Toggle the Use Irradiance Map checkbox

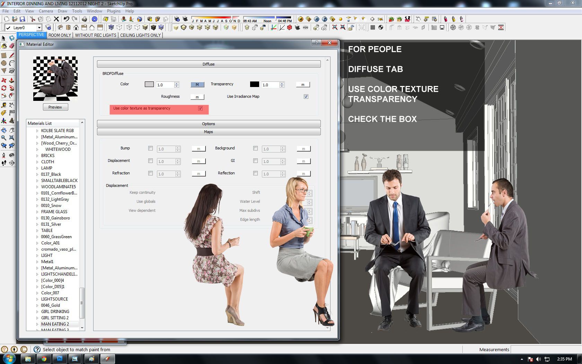(x=306, y=97)
